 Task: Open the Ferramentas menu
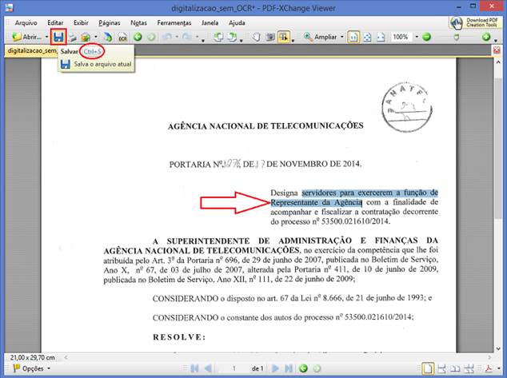(x=174, y=23)
